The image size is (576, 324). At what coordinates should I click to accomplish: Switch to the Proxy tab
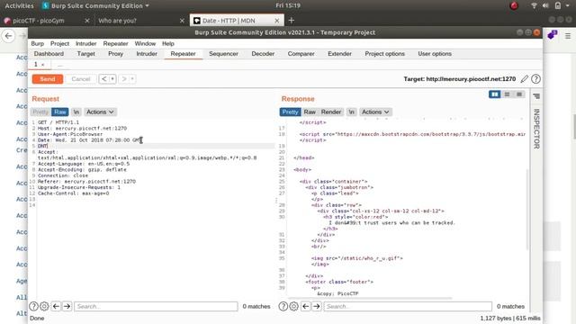tap(116, 54)
